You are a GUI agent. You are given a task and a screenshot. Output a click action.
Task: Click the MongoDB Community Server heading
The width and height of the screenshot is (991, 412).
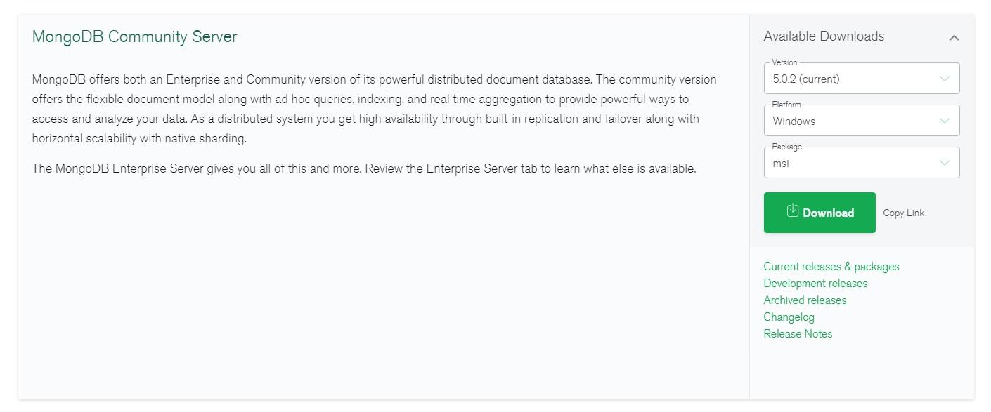134,36
